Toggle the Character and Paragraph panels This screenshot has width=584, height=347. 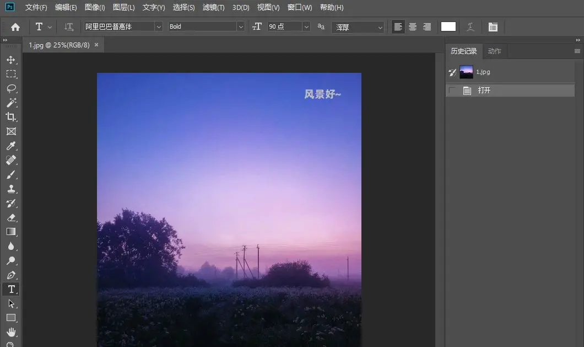[x=493, y=26]
